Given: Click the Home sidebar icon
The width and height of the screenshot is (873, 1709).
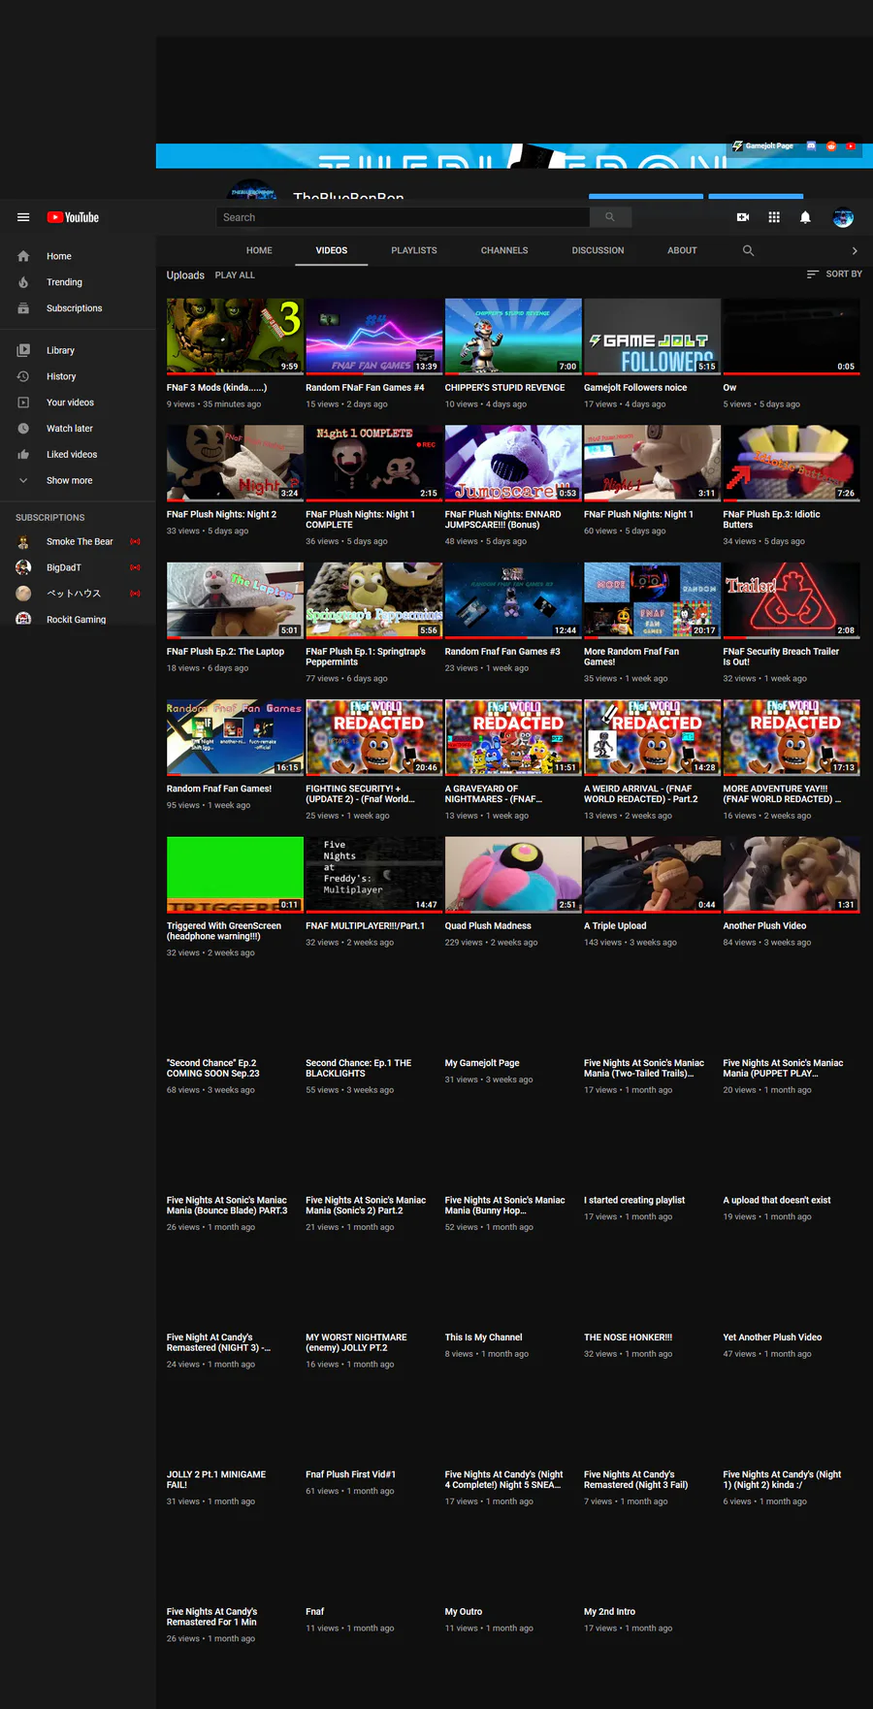Looking at the screenshot, I should pos(23,256).
